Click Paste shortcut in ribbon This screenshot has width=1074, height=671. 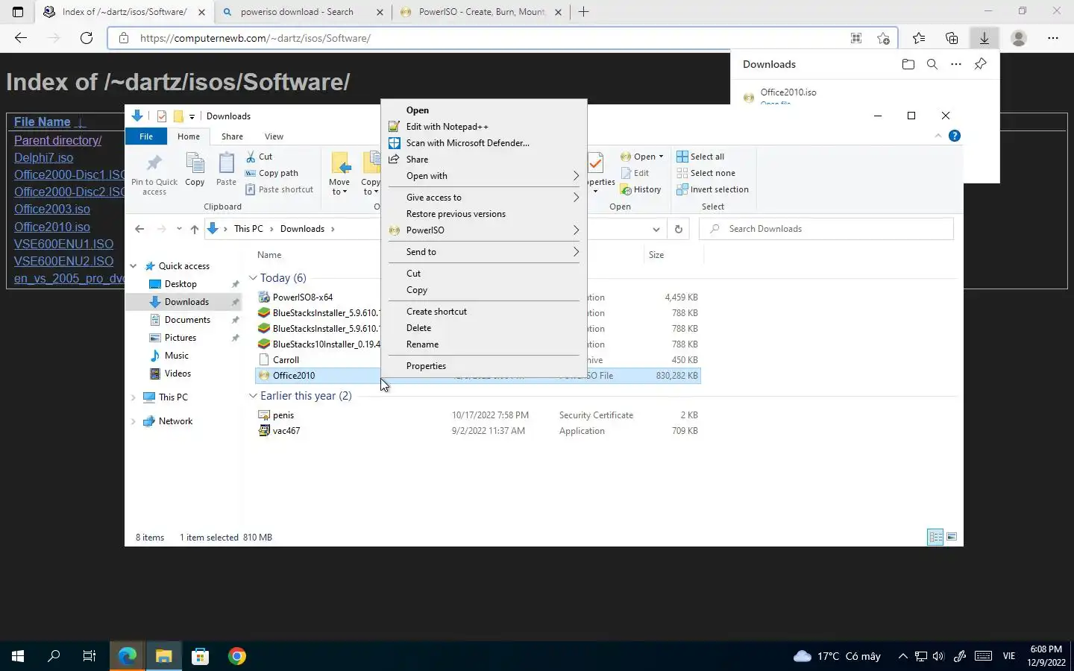click(280, 189)
